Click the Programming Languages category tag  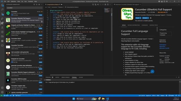(x=165, y=34)
